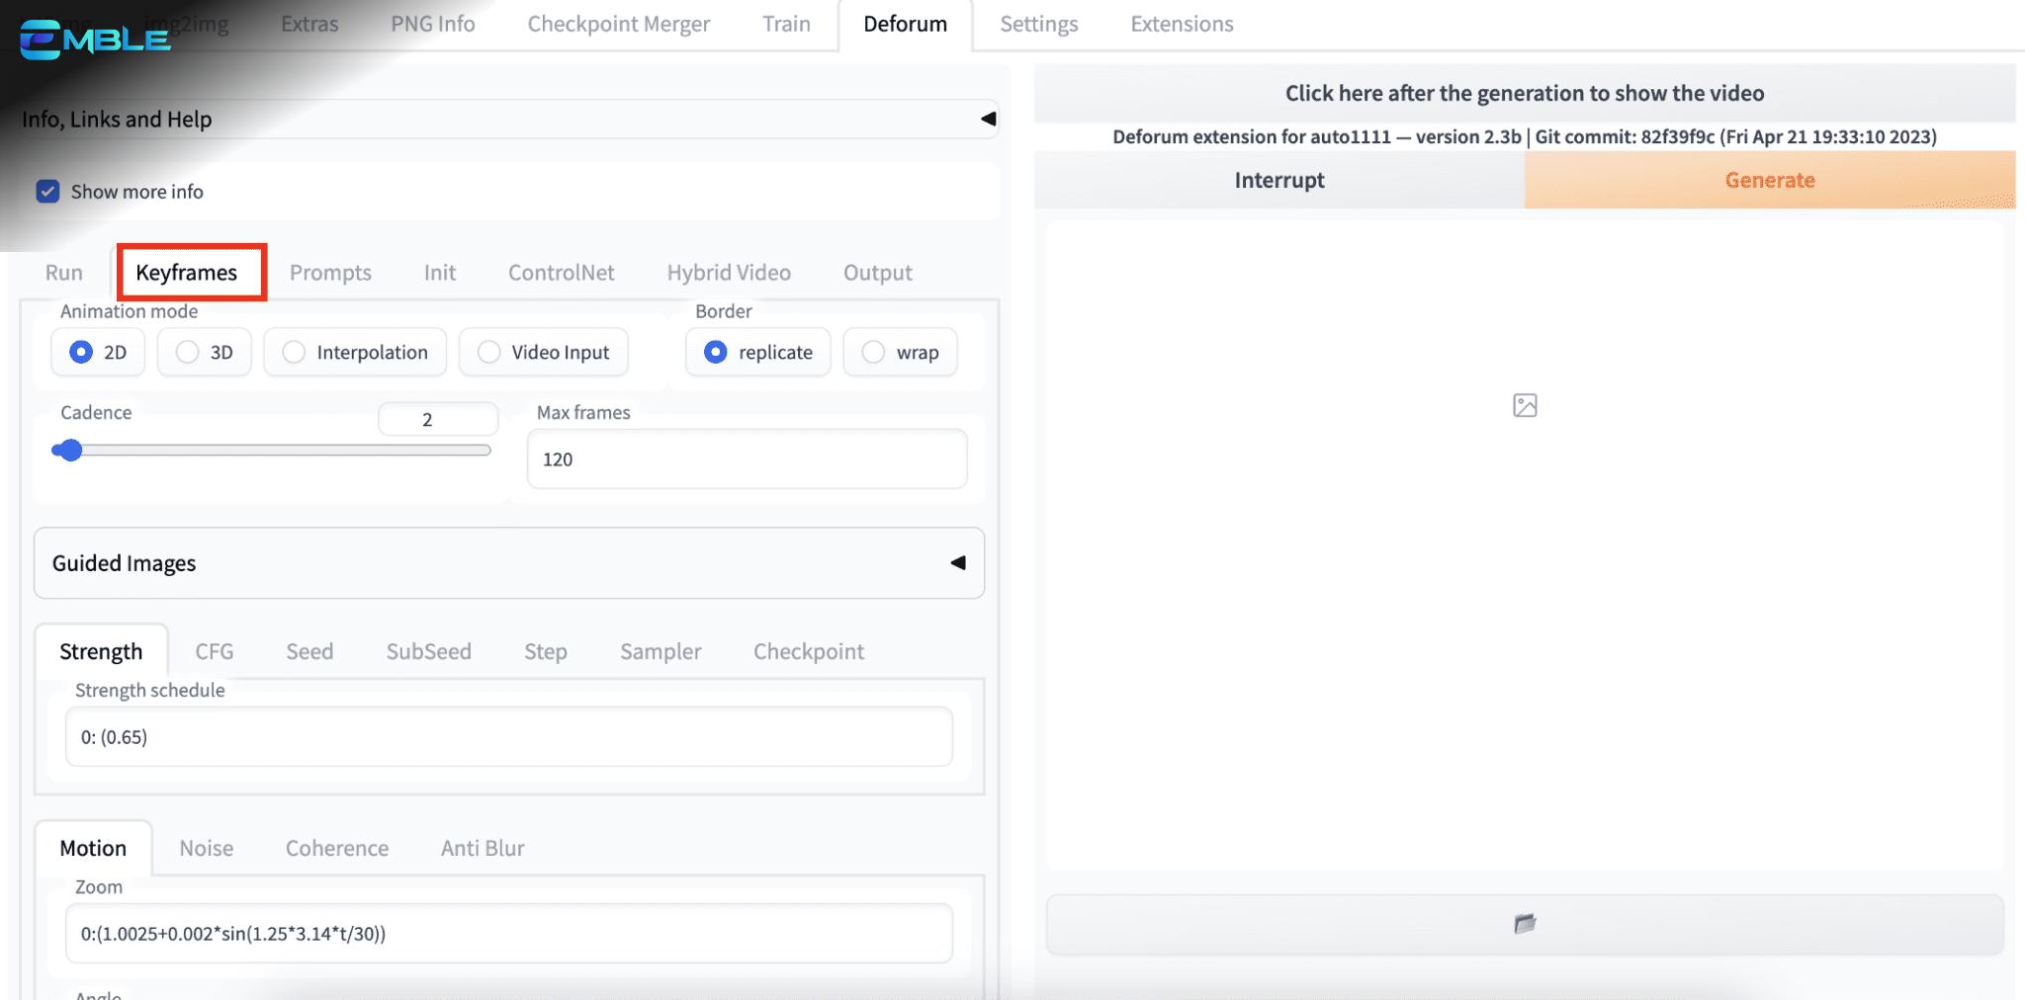Select Video Input animation mode

click(x=544, y=352)
